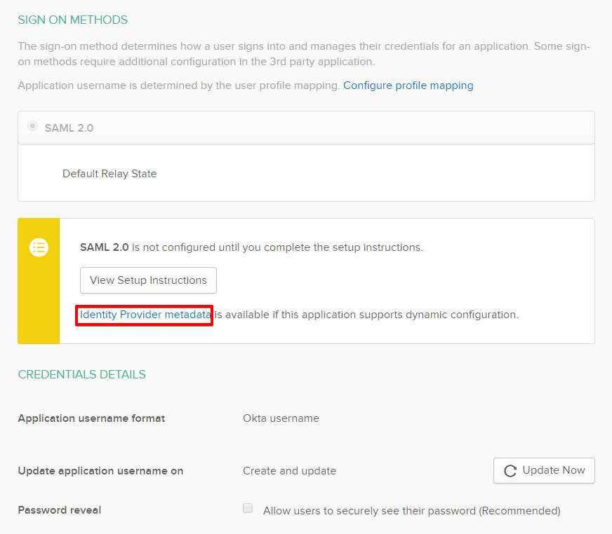
Task: Click the Update application username on label
Action: [100, 470]
